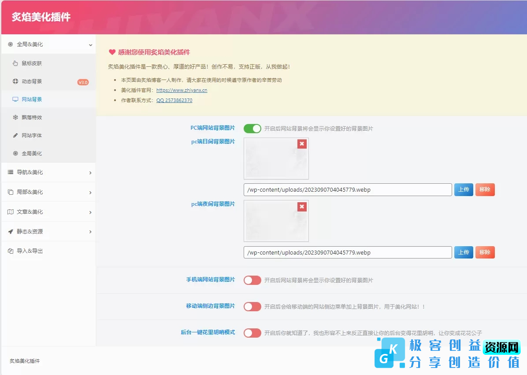This screenshot has width=527, height=375.
Task: Open the https://www.zhiyanx.cn official site link
Action: (x=182, y=90)
